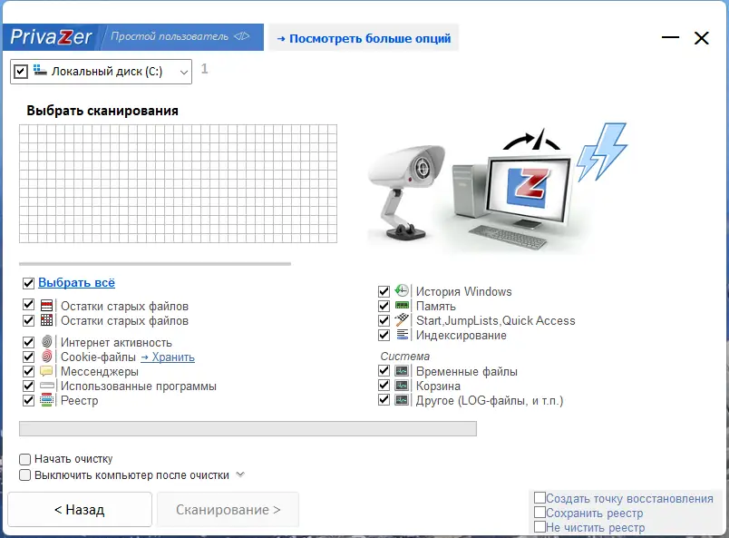
Task: Click the Мессенджеры chat bubble icon
Action: (46, 371)
